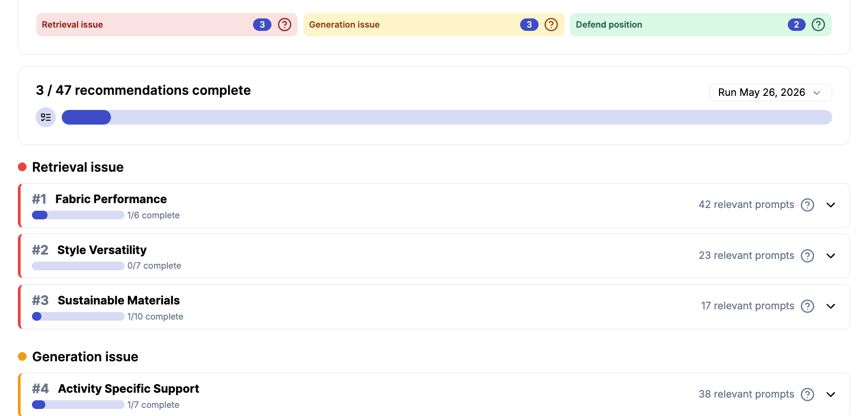868x416 pixels.
Task: Select the Retrieval issue filter tab
Action: pyautogui.click(x=167, y=24)
